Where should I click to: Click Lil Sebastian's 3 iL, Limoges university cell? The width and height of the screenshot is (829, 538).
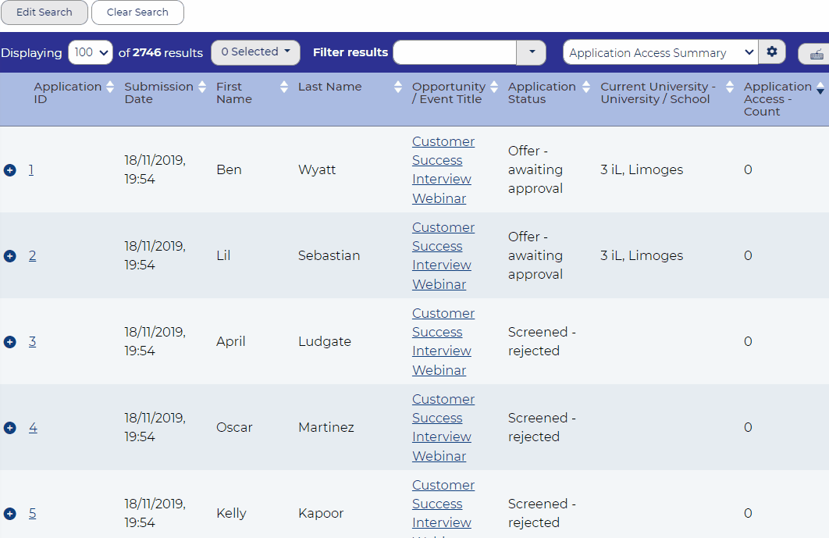pos(642,255)
